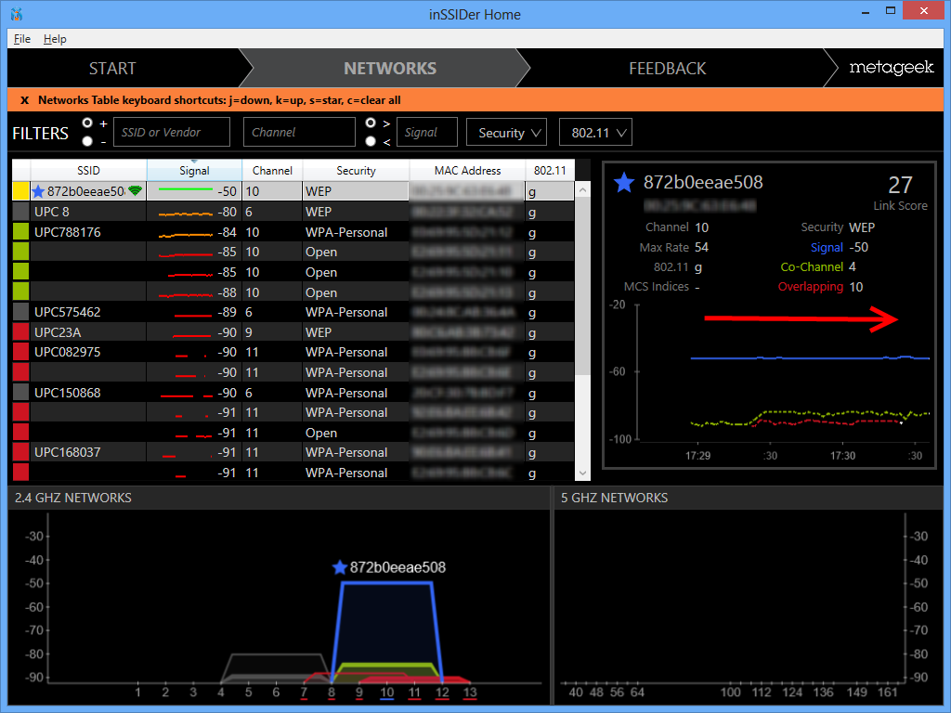
Task: Click the star label in 2.4 GHz chart
Action: click(389, 567)
